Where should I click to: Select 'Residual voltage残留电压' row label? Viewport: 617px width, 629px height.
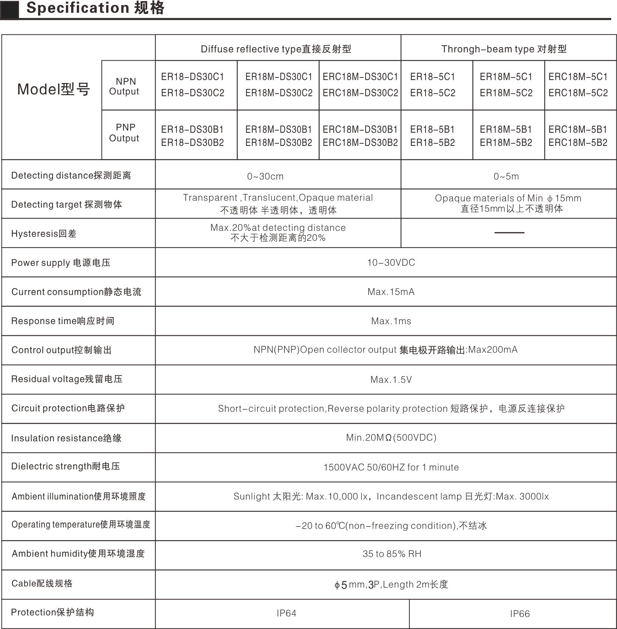pos(67,379)
